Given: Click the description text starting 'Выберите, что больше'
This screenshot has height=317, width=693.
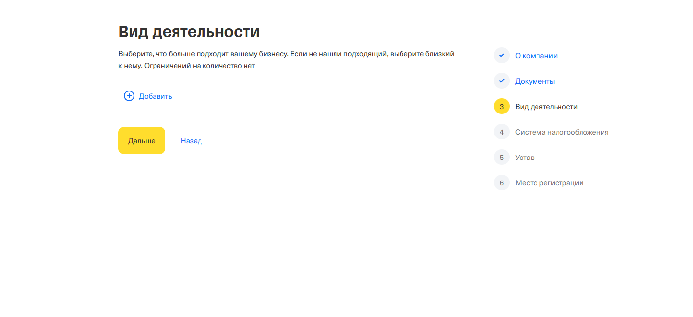Looking at the screenshot, I should click(x=287, y=59).
